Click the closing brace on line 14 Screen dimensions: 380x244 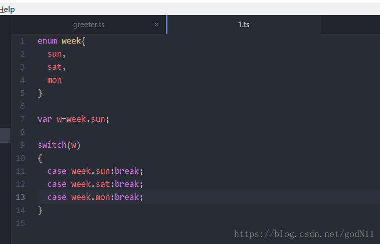40,210
